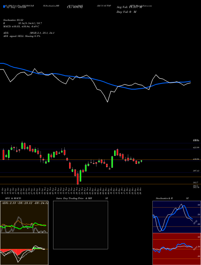
Task: Click the 'Avg Vol' header value
Action: tap(129, 7)
